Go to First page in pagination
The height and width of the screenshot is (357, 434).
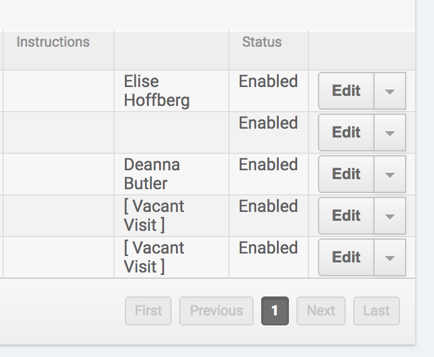pyautogui.click(x=148, y=311)
